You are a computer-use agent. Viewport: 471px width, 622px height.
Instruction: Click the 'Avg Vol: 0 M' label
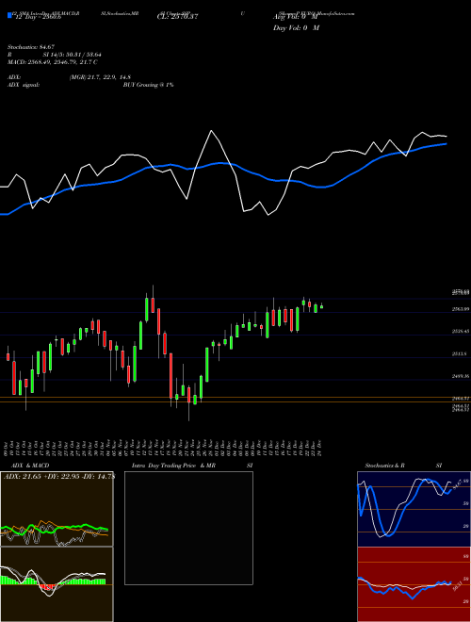296,17
